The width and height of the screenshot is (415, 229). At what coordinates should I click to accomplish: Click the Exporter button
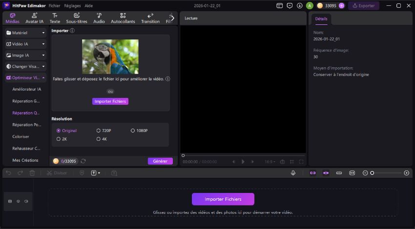click(x=363, y=5)
